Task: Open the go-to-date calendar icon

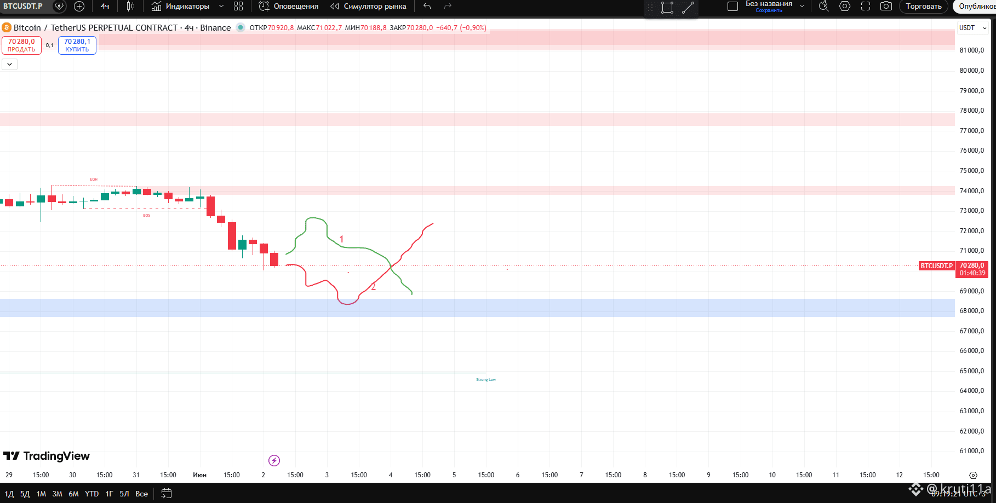Action: point(167,494)
